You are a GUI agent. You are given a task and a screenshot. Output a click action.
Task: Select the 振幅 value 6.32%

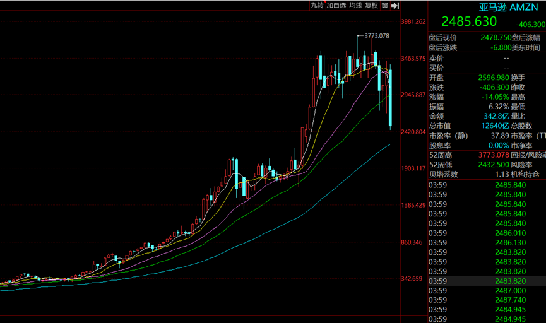pyautogui.click(x=499, y=107)
